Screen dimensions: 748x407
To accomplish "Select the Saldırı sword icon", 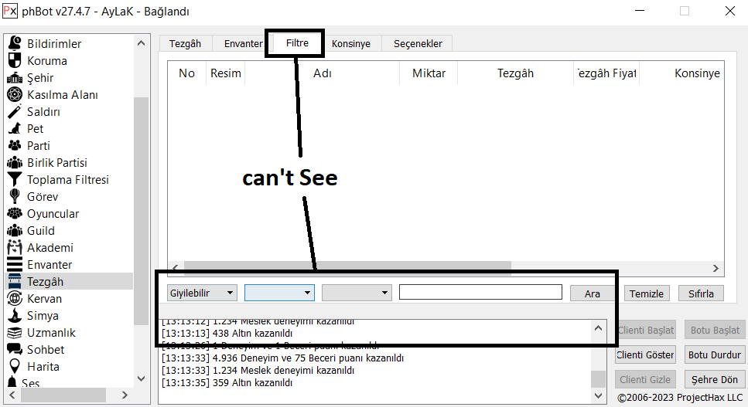I will coord(14,112).
